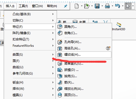Click the 孔向导 hole wizard icon

(60, 42)
